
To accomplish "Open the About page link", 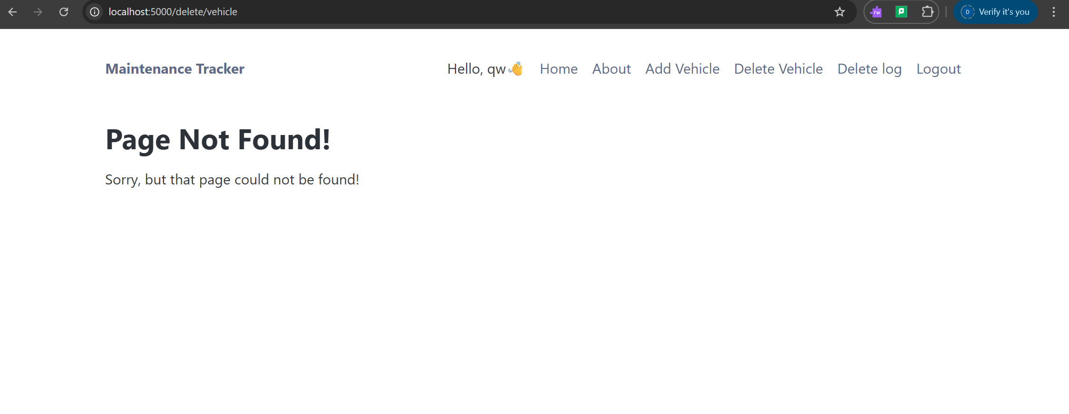I will 611,69.
